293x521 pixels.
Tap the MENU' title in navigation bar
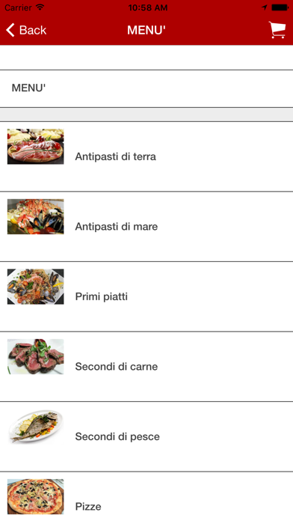tap(146, 30)
